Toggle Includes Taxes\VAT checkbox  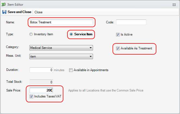(32, 96)
